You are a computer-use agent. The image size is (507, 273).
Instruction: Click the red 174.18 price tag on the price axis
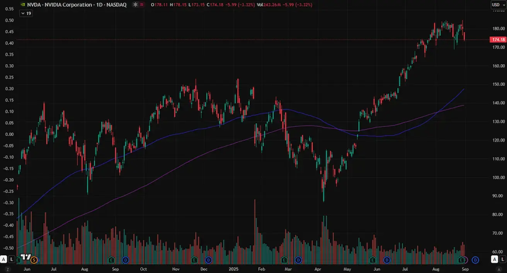pos(498,40)
